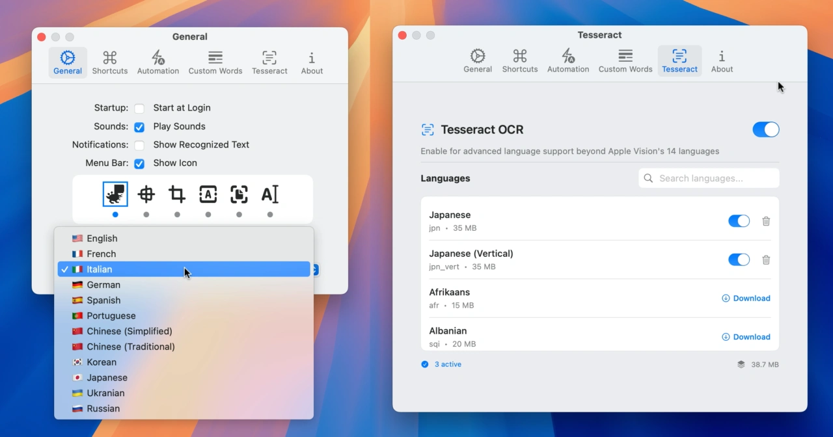The width and height of the screenshot is (833, 437).
Task: Open Shortcuts in the Tesseract window toolbar
Action: (x=519, y=61)
